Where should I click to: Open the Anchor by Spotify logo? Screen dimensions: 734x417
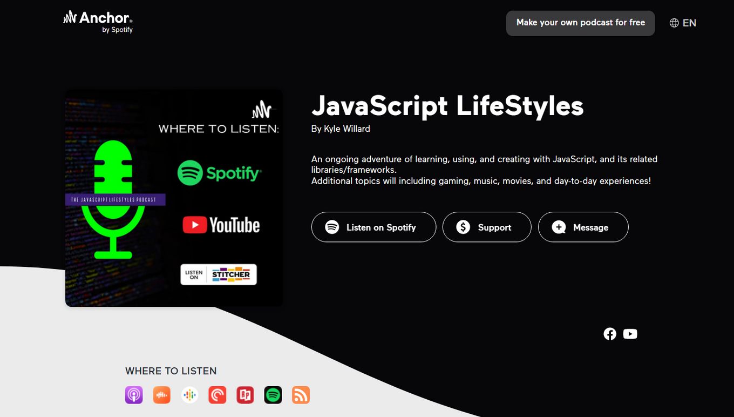pos(98,22)
